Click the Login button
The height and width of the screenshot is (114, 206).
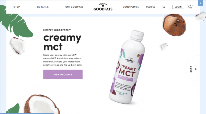pos(178,7)
